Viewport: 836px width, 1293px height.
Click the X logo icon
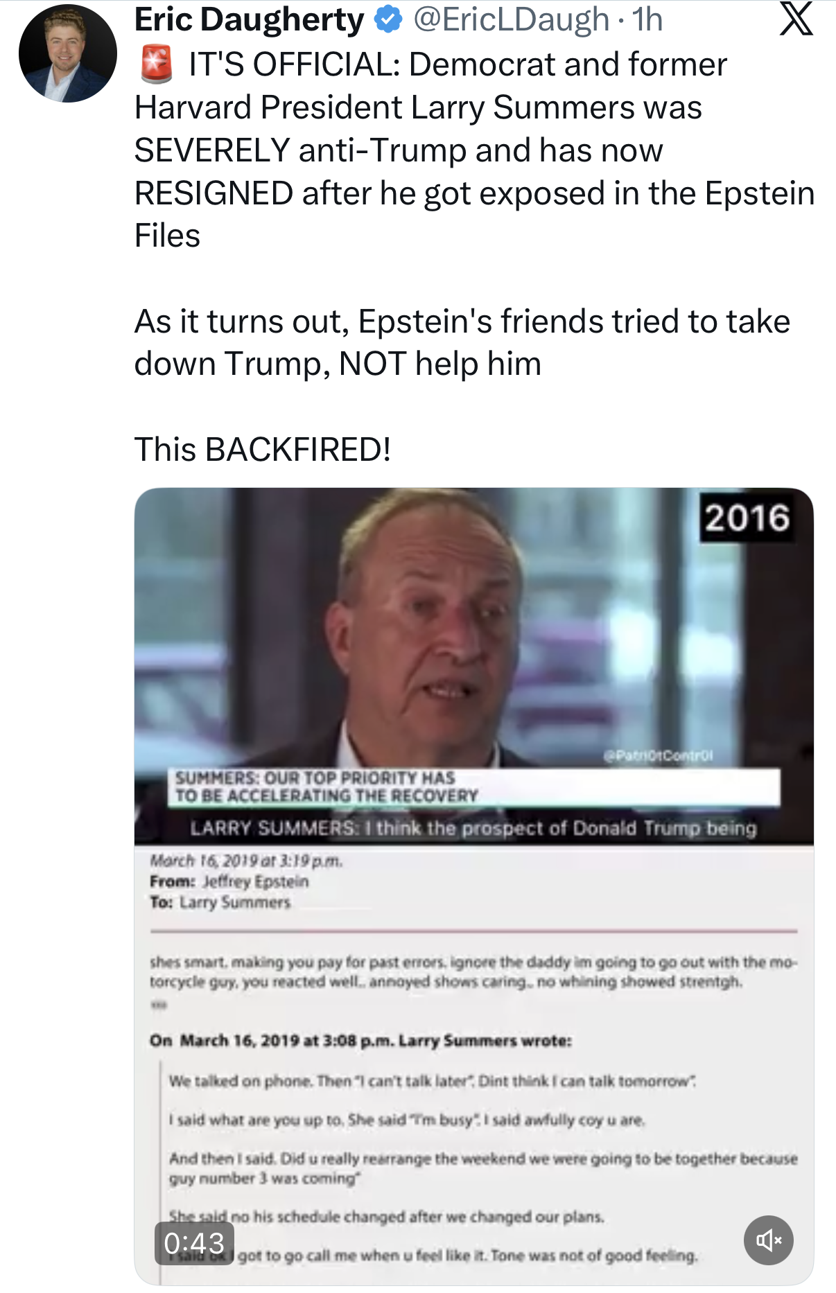point(796,19)
